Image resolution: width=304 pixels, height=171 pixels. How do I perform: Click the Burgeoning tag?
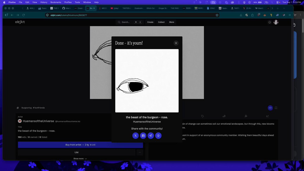(x=26, y=108)
